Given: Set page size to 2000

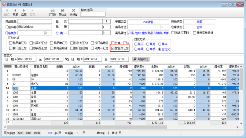Looking at the screenshot, I should (37, 133).
